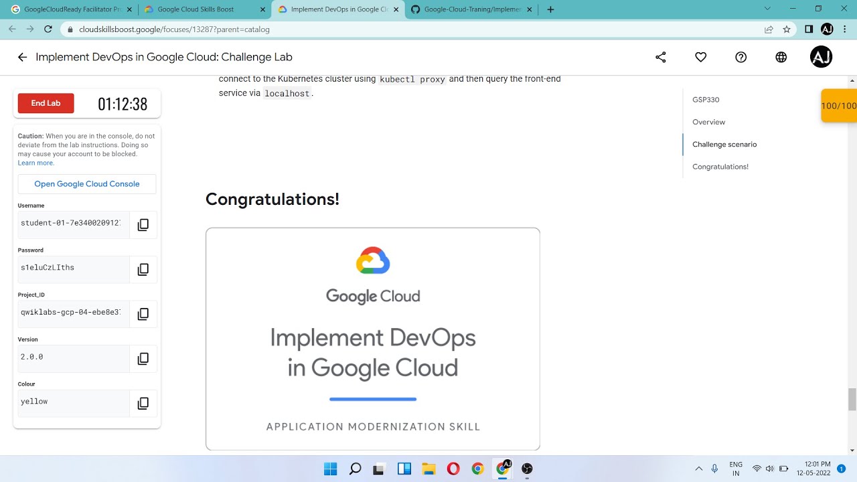Close the GoogleCloudReady Facilitator tab
Screen dimensions: 857x482
(129, 9)
